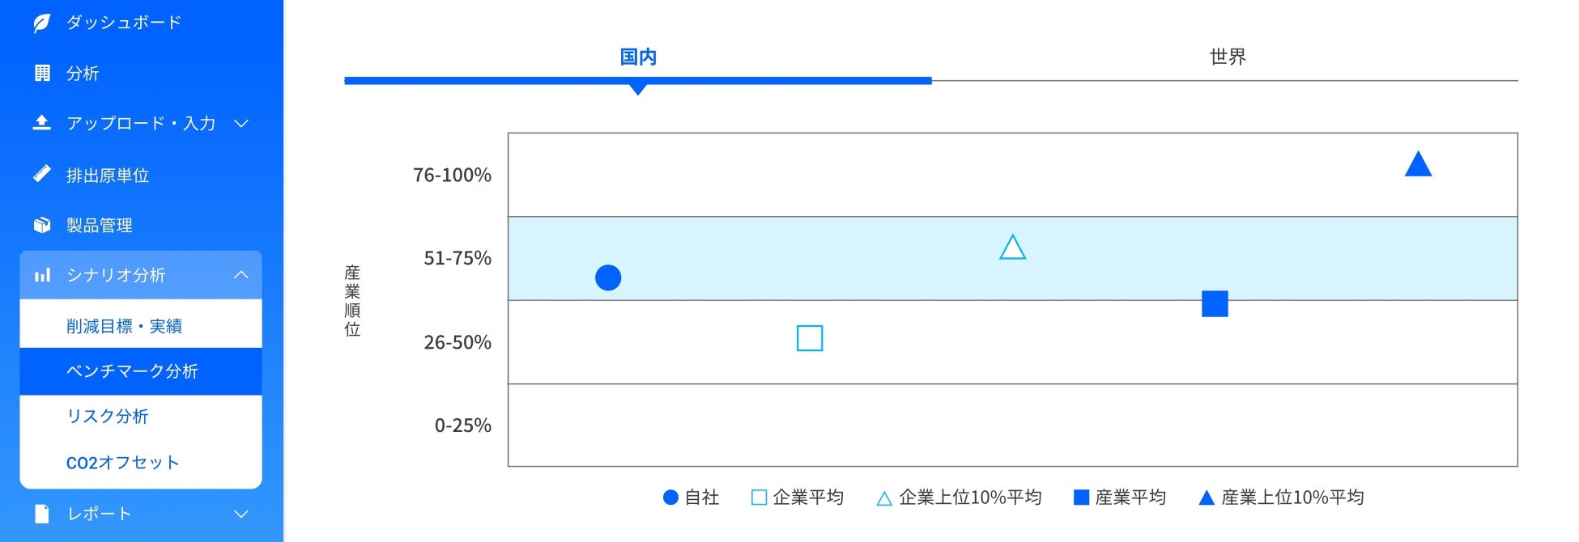1579x542 pixels.
Task: Click the レポート document icon
Action: (x=42, y=514)
